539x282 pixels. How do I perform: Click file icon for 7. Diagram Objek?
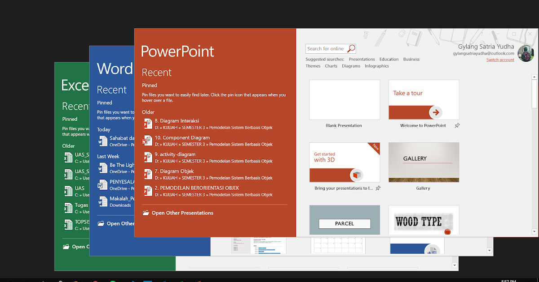pyautogui.click(x=148, y=174)
